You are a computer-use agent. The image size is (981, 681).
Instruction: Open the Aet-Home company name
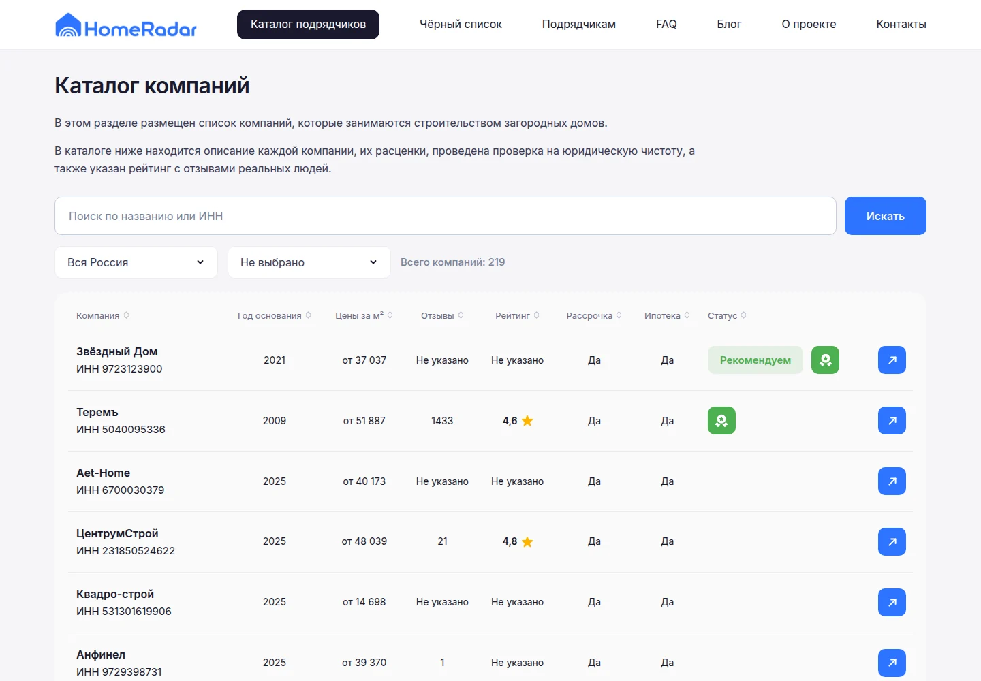[x=103, y=473]
